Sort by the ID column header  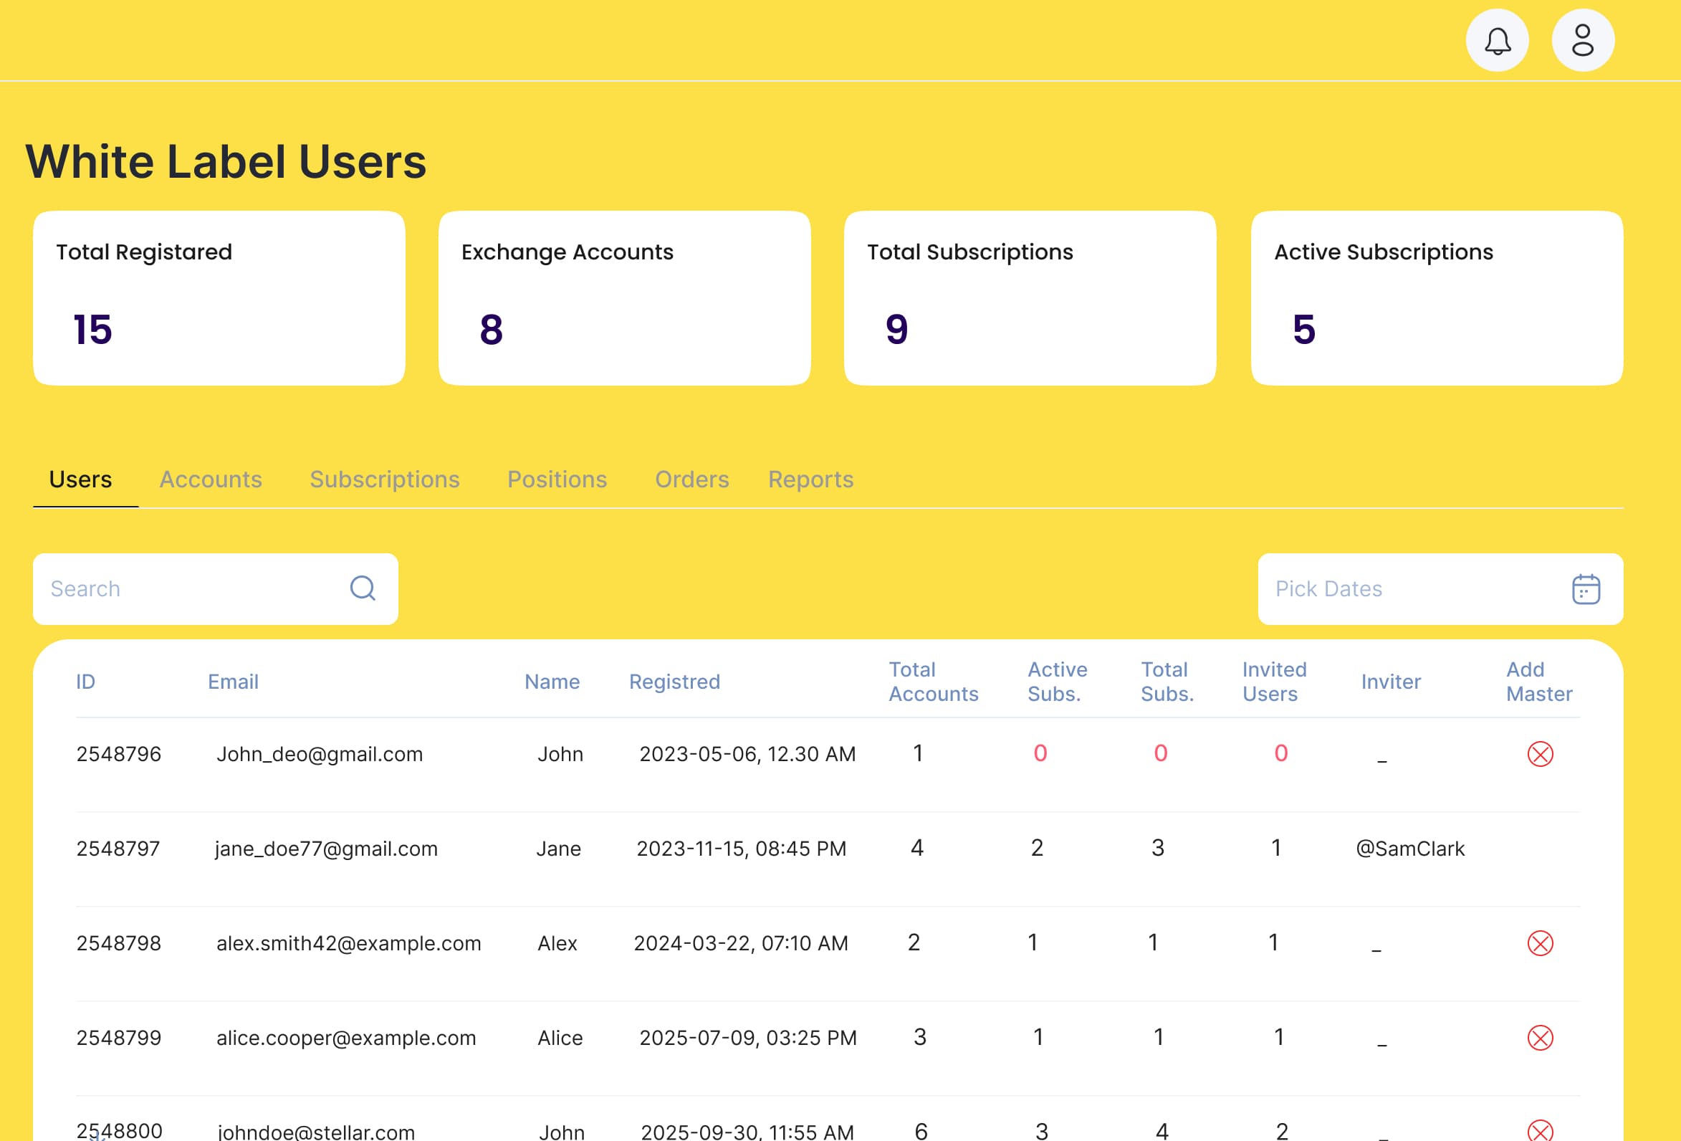click(85, 682)
